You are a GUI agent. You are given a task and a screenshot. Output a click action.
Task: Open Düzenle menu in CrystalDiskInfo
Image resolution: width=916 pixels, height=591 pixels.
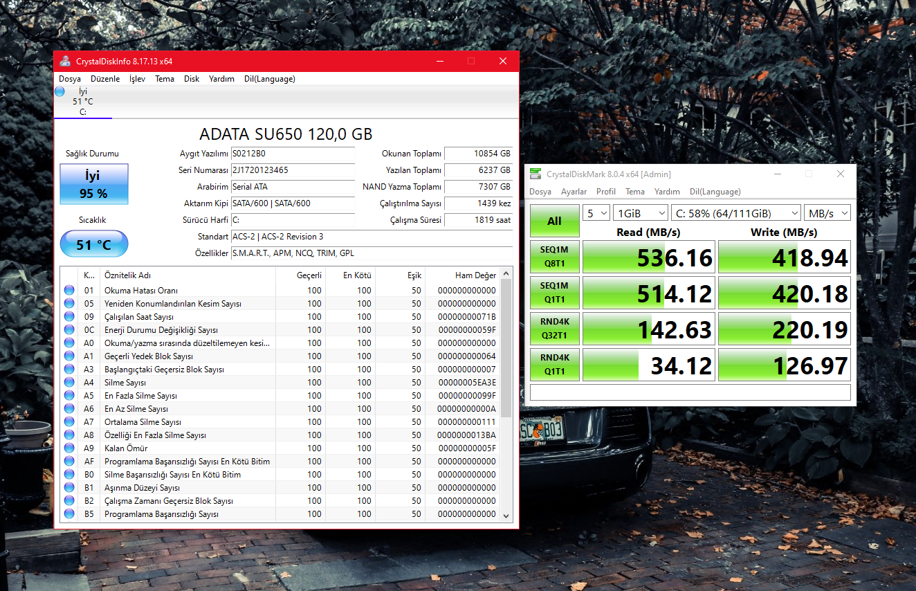click(x=105, y=79)
